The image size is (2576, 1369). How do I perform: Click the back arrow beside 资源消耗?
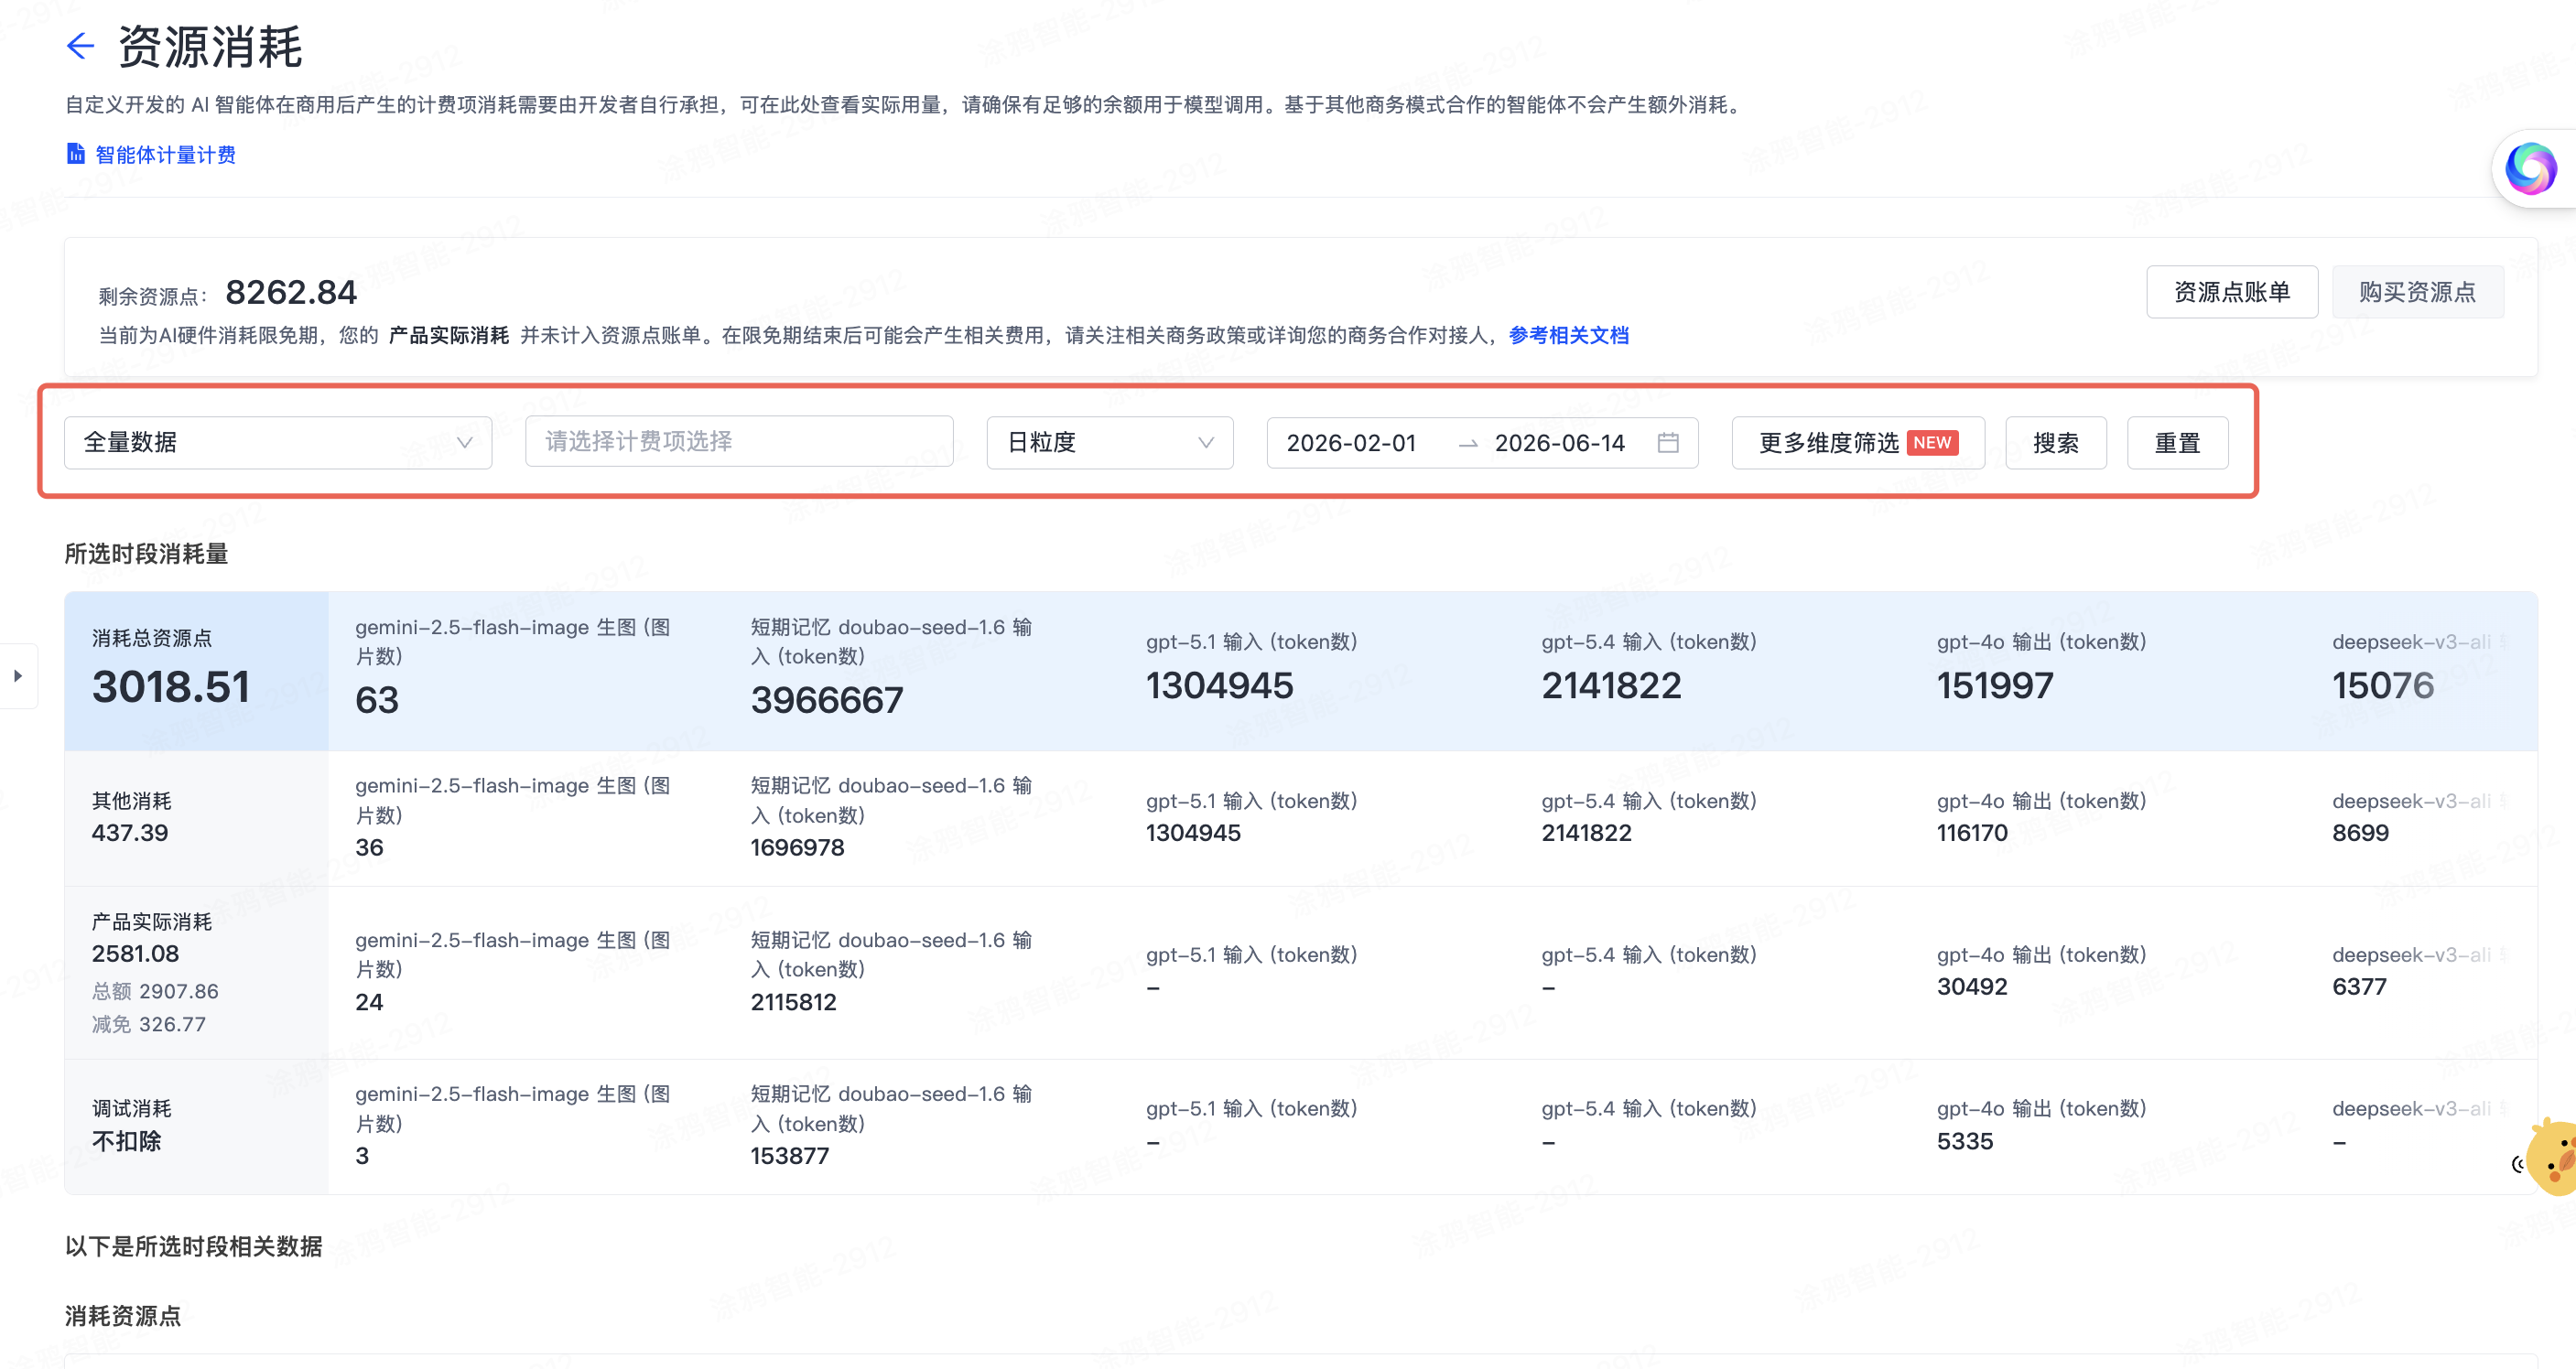pyautogui.click(x=80, y=46)
